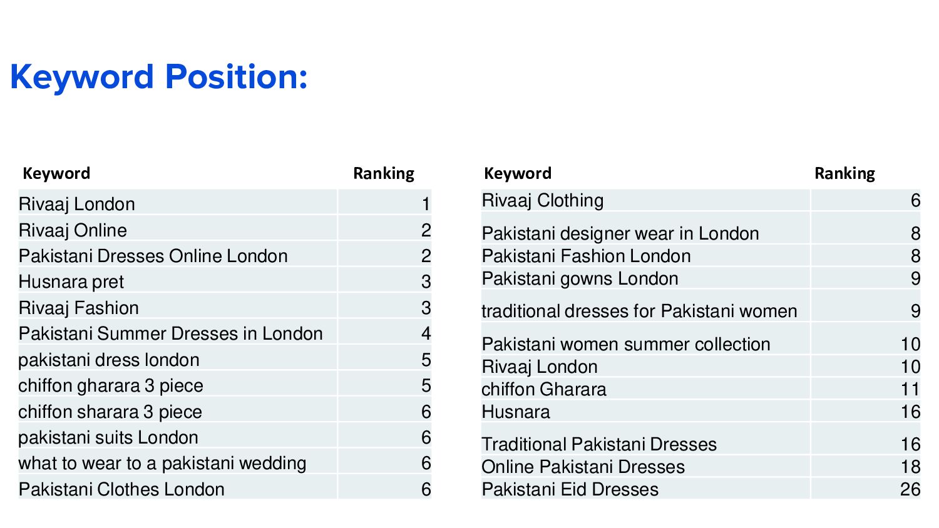Image resolution: width=939 pixels, height=528 pixels.
Task: Click Pakistani Dresses Online London row
Action: pyautogui.click(x=225, y=256)
